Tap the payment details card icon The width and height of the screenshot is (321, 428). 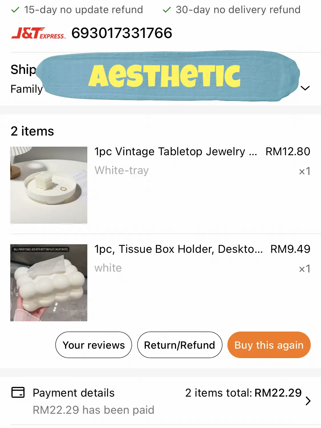pos(18,392)
